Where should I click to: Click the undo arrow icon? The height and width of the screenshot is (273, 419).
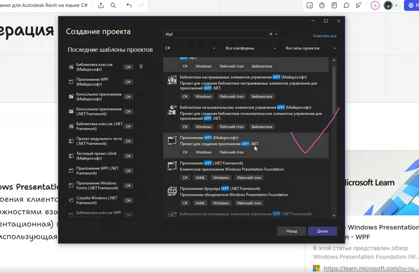pos(129,5)
